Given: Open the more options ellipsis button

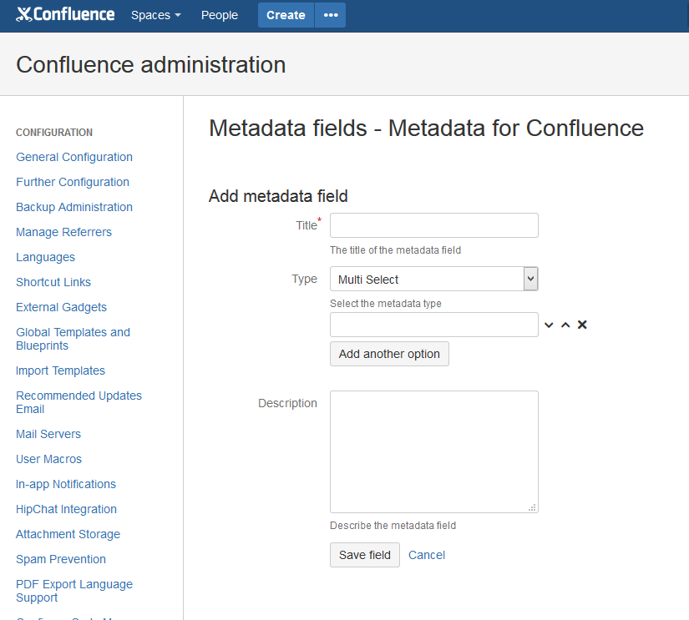Looking at the screenshot, I should tap(331, 15).
